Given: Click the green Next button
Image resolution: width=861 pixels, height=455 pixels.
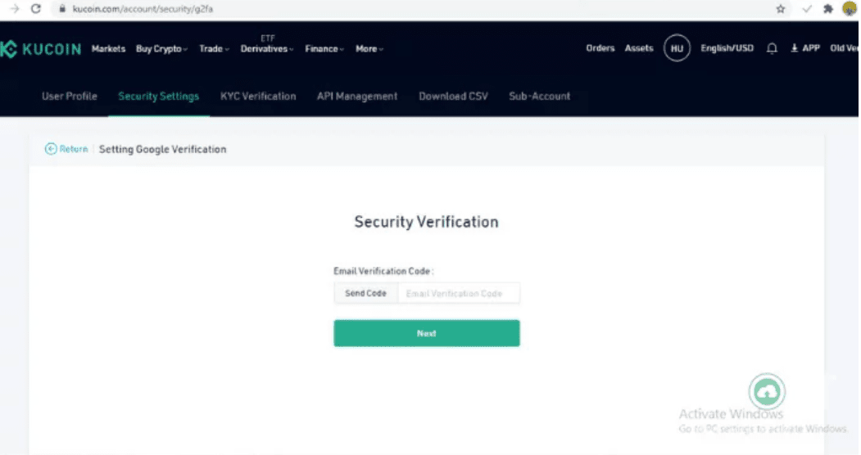Looking at the screenshot, I should click(426, 333).
